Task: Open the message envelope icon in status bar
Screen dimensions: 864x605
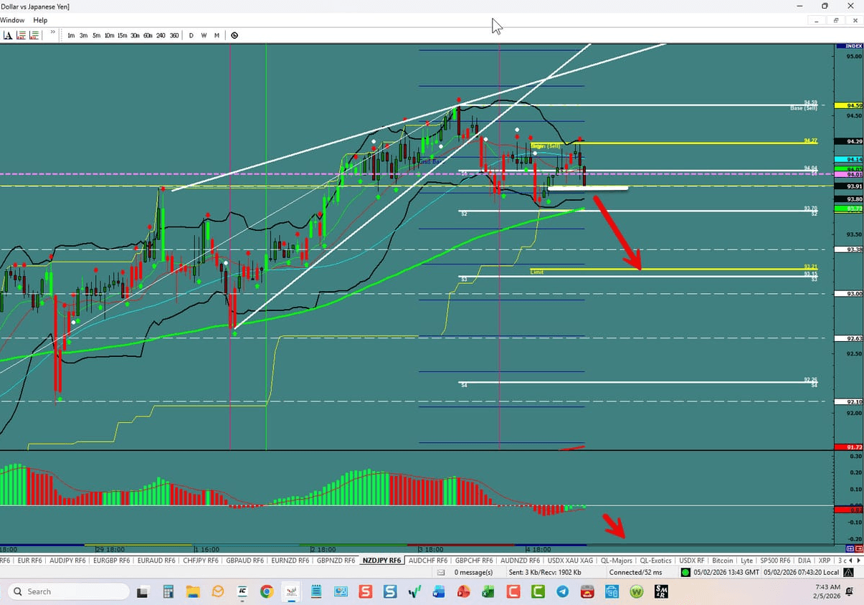Action: pos(441,572)
